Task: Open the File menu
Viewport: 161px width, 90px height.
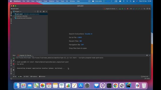Action: (x=24, y=1)
